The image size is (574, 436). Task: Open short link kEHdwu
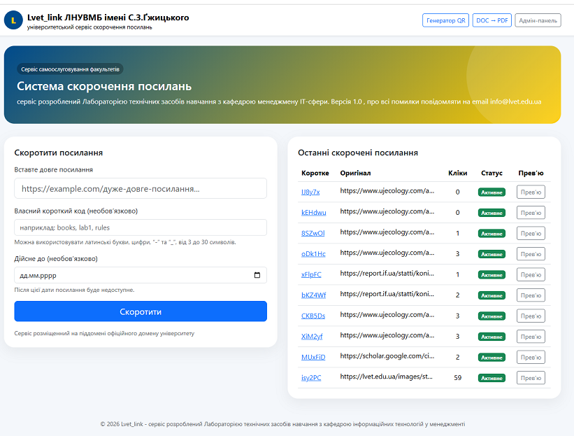pyautogui.click(x=313, y=213)
